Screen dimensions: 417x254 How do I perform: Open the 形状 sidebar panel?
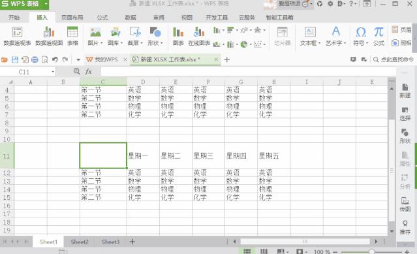coord(405,136)
